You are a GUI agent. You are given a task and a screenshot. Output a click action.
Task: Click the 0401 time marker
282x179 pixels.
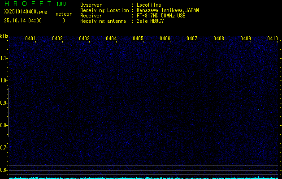click(30, 38)
